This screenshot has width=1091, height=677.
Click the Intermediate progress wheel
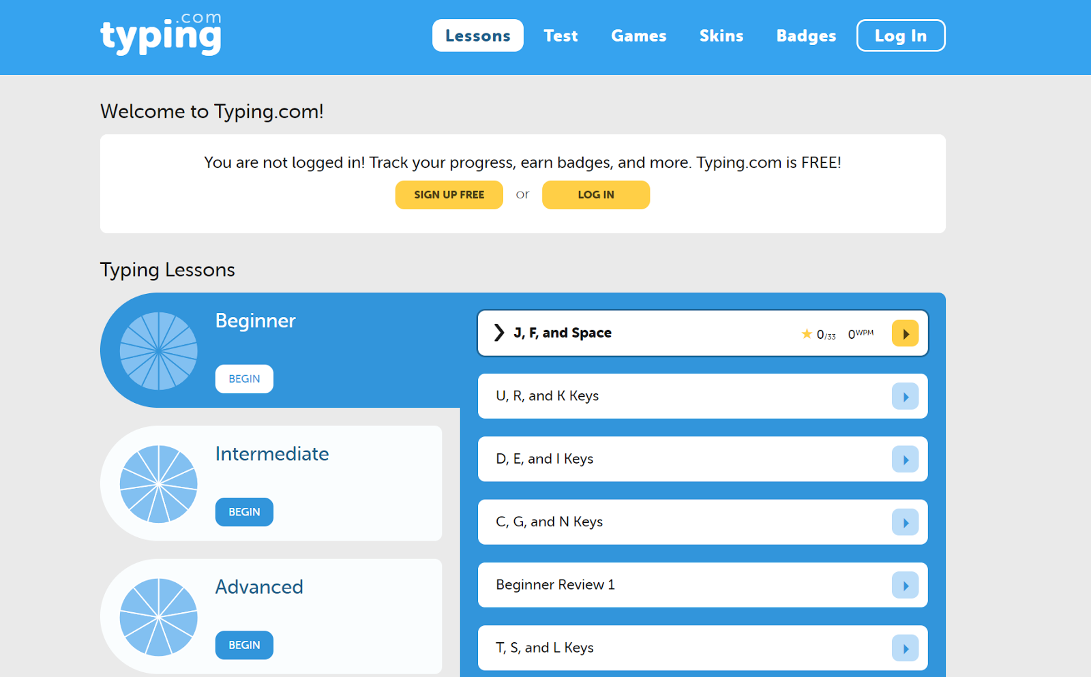(159, 484)
